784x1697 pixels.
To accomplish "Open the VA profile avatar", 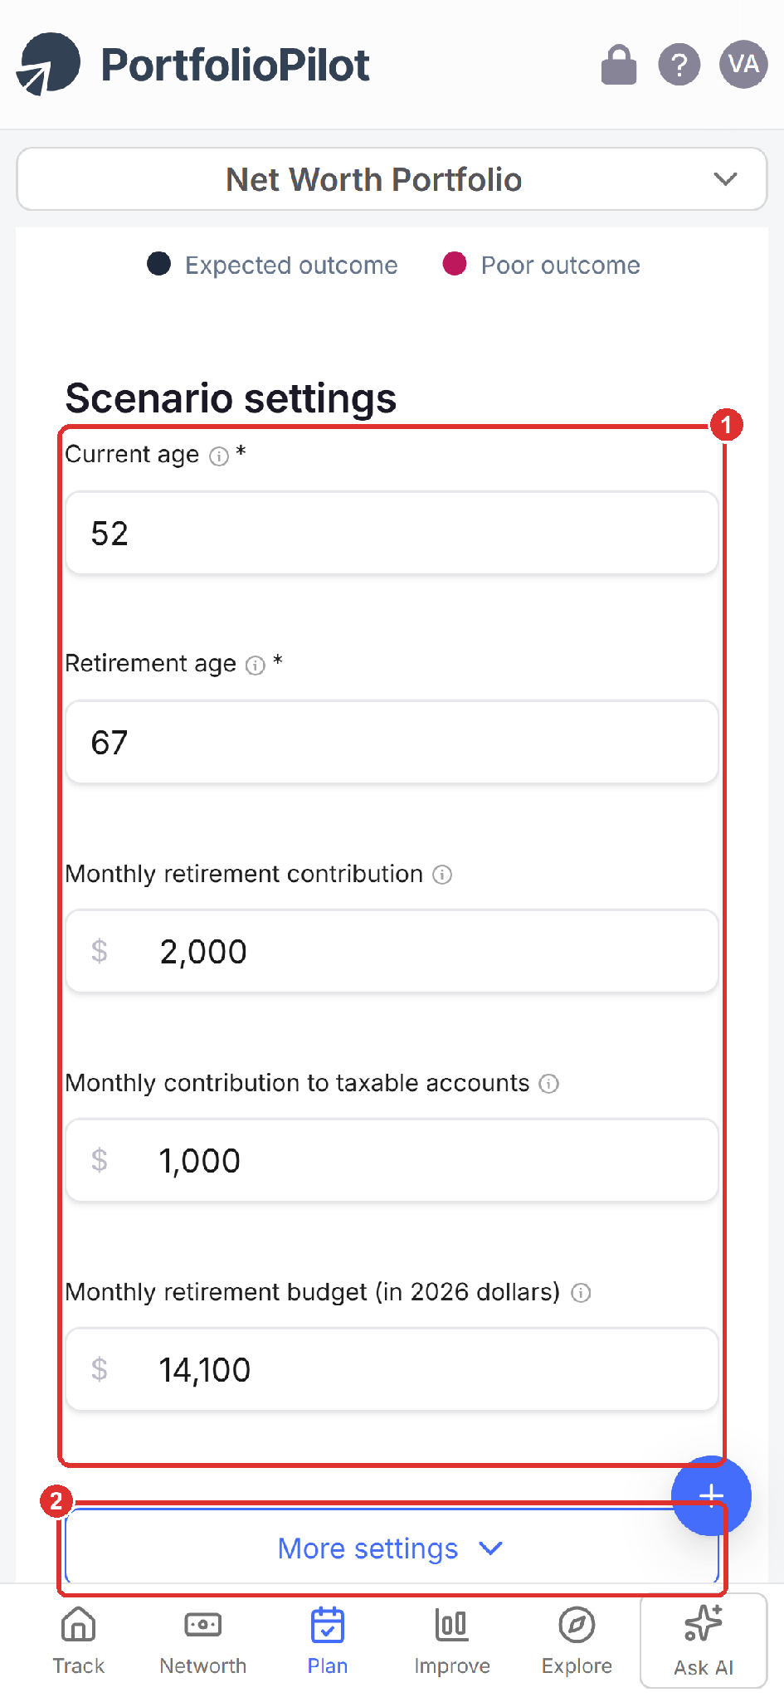I will pos(743,64).
